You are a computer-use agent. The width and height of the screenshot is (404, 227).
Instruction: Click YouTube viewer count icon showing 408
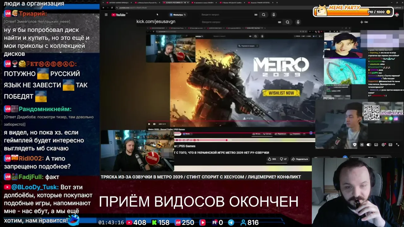pos(129,223)
